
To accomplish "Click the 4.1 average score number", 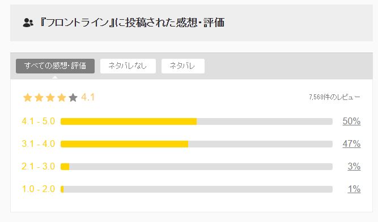I will pos(88,98).
